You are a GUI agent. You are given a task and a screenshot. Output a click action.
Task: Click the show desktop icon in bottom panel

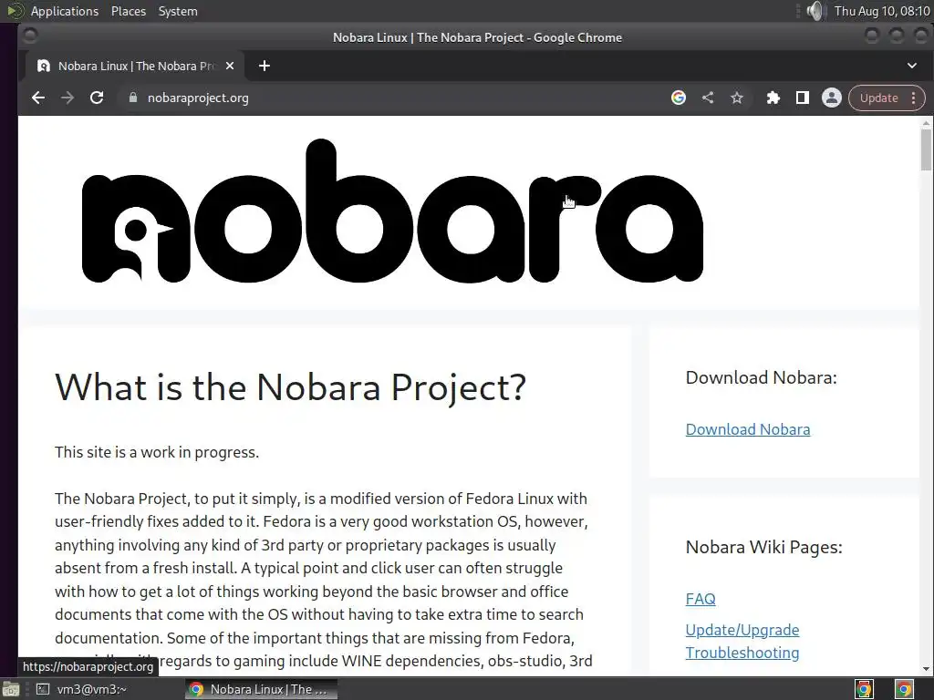[11, 689]
